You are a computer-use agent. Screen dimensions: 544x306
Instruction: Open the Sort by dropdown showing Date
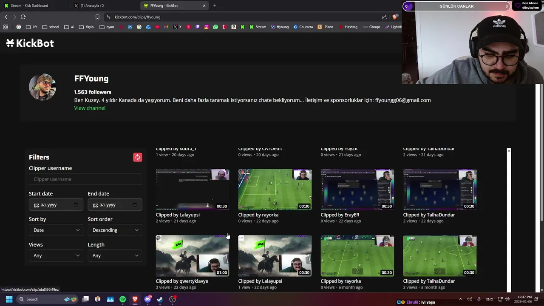56,230
